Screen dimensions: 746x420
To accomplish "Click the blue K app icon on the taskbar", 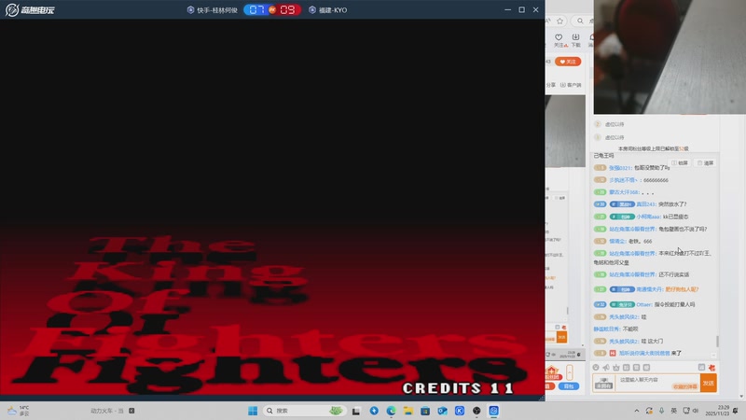I will [460, 411].
